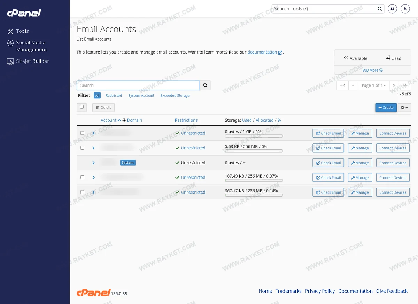Click the Sitejet Builder monitor icon
The width and height of the screenshot is (418, 304).
pos(10,61)
